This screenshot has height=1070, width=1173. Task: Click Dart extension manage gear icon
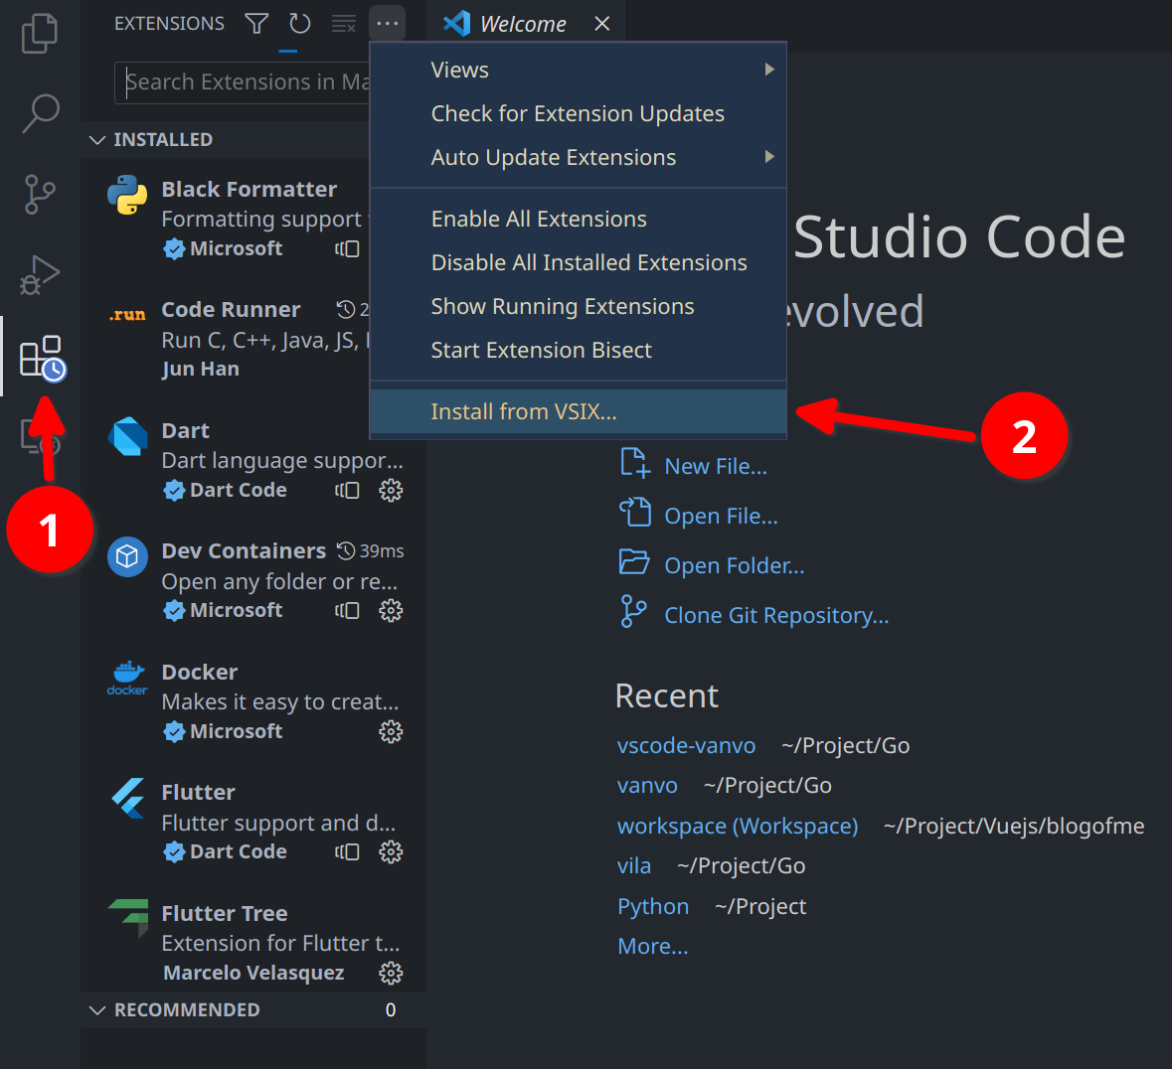tap(391, 491)
